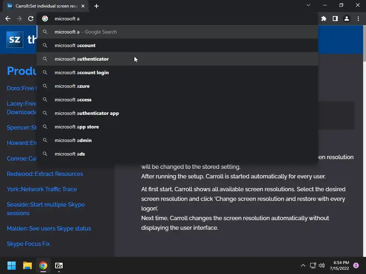Click the sz site logo
This screenshot has height=274, width=366.
tap(15, 39)
